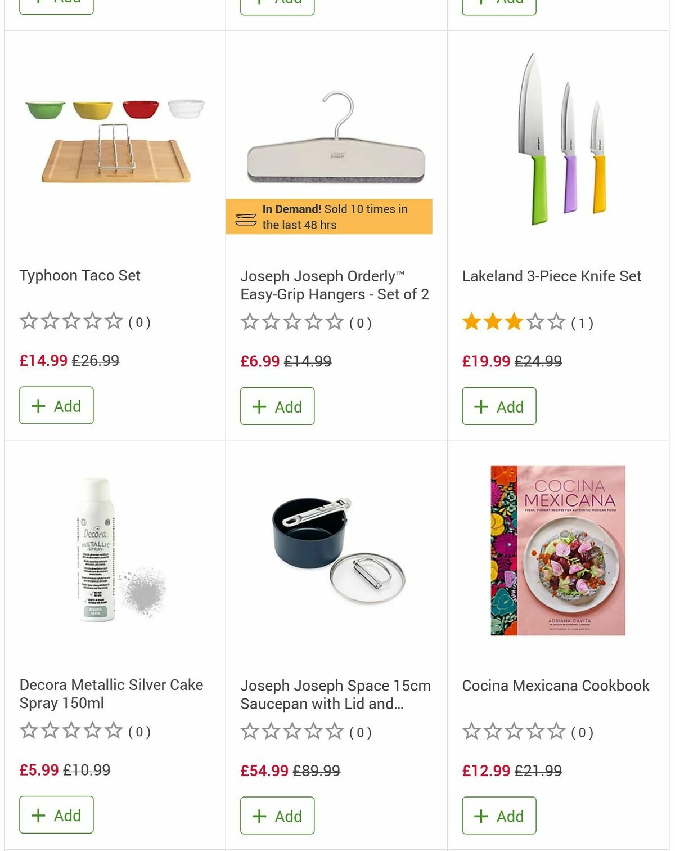Open the Easy-Grip Hangers product image
The width and height of the screenshot is (675, 851).
coord(336,138)
